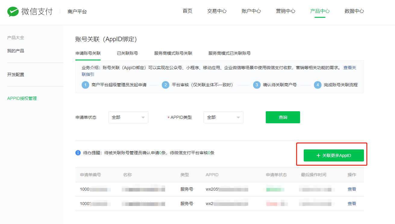Image resolution: width=395 pixels, height=224 pixels.
Task: Click step 1 circle 商户平台超级管理员发起申请
Action: [85, 85]
